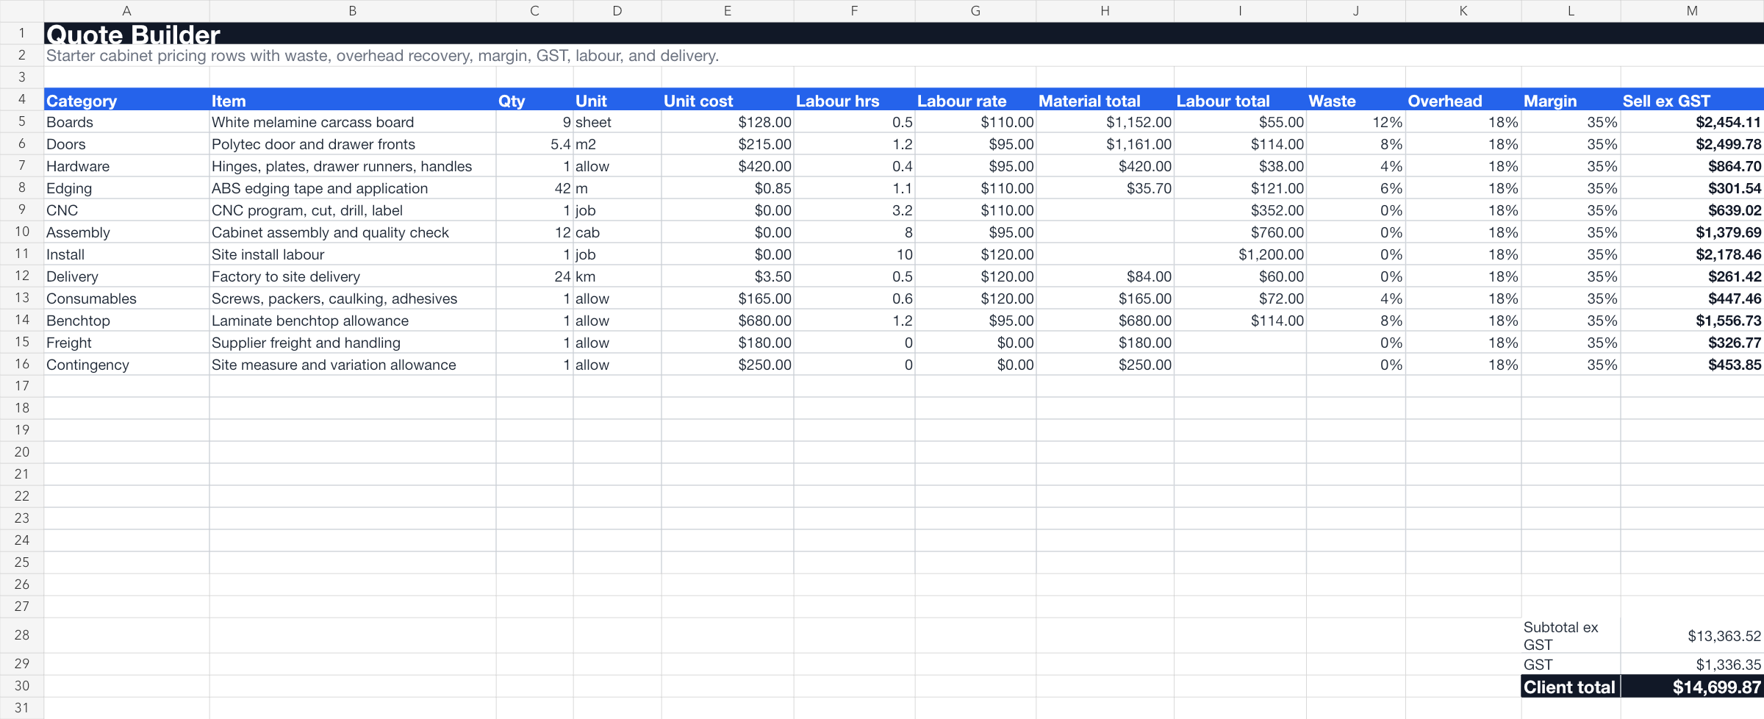1764x719 pixels.
Task: Click ABS edging tape and application cell
Action: (x=353, y=188)
